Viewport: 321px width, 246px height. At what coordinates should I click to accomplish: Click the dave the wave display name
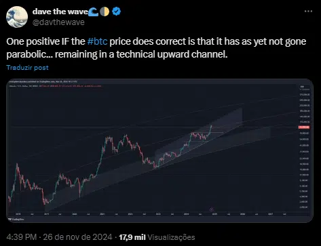tap(60, 12)
